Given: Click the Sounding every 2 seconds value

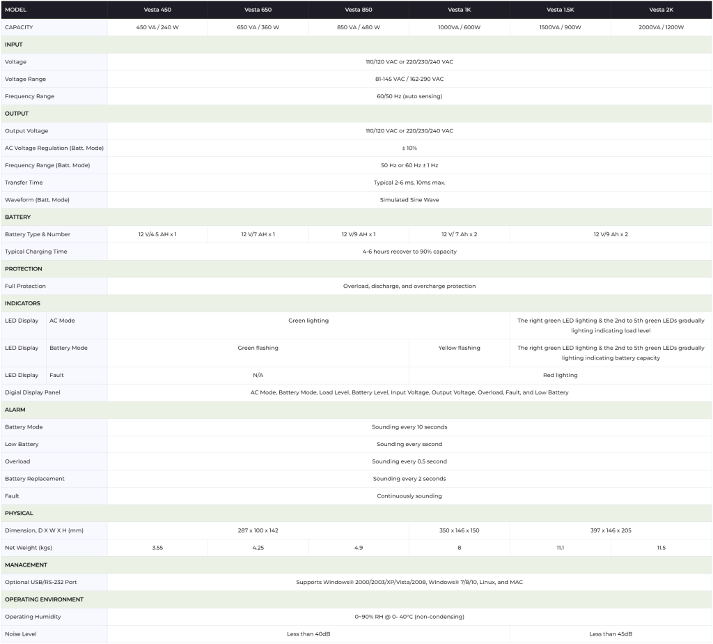Looking at the screenshot, I should pos(409,479).
